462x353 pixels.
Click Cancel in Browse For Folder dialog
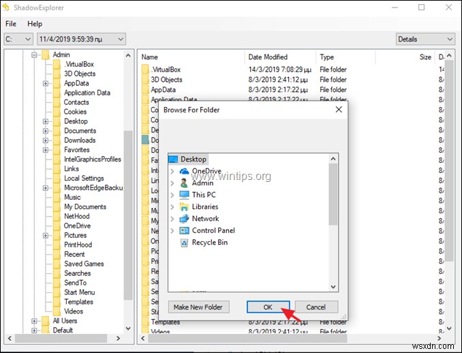pyautogui.click(x=316, y=307)
